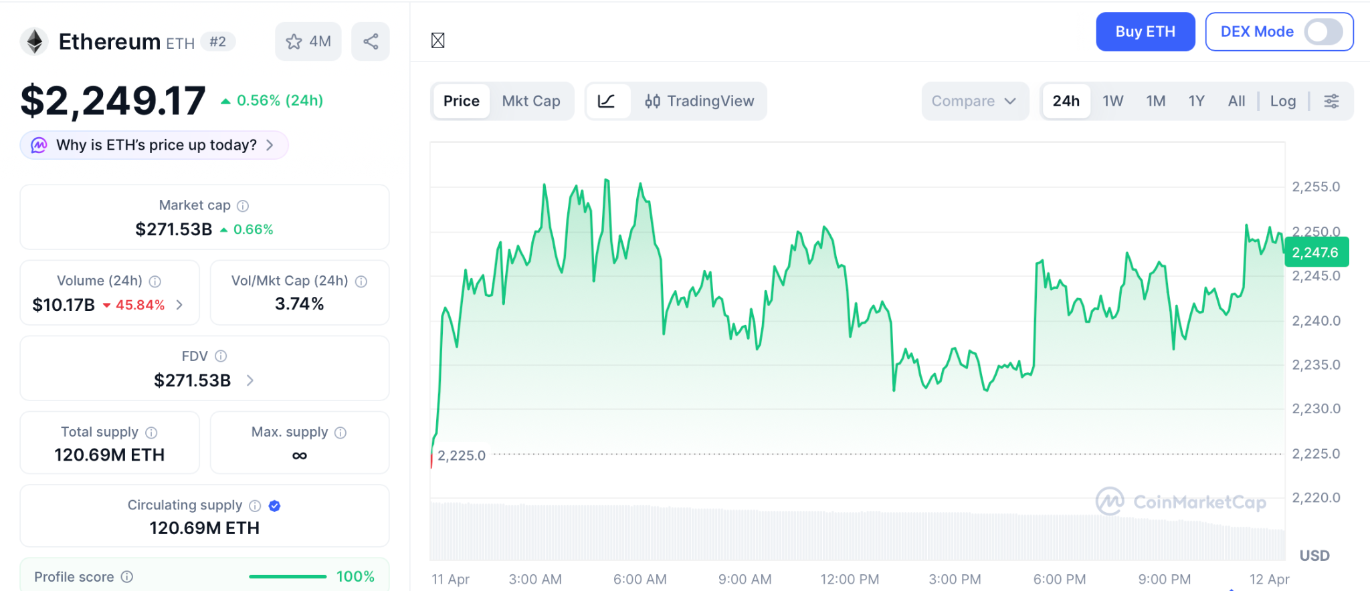
Task: Expand Volume (24h) details chevron
Action: [179, 305]
